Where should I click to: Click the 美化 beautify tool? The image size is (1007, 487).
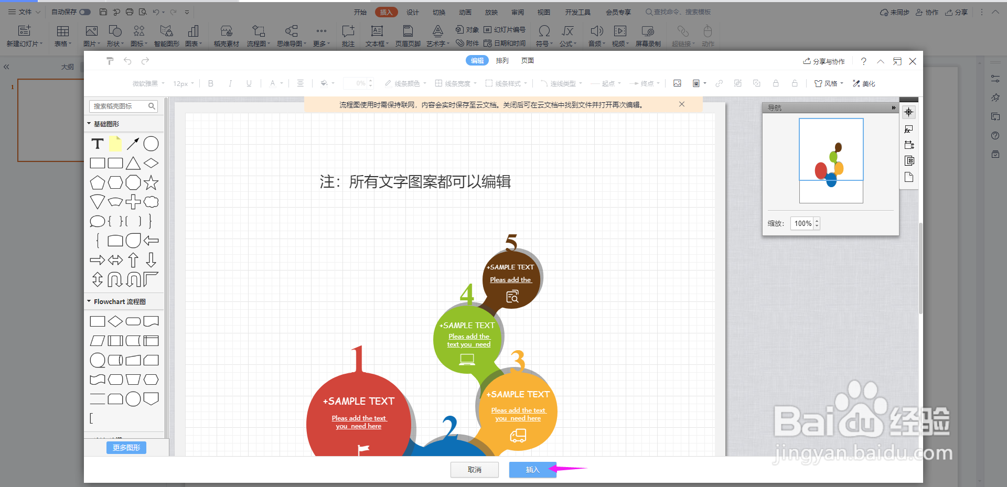coord(863,83)
